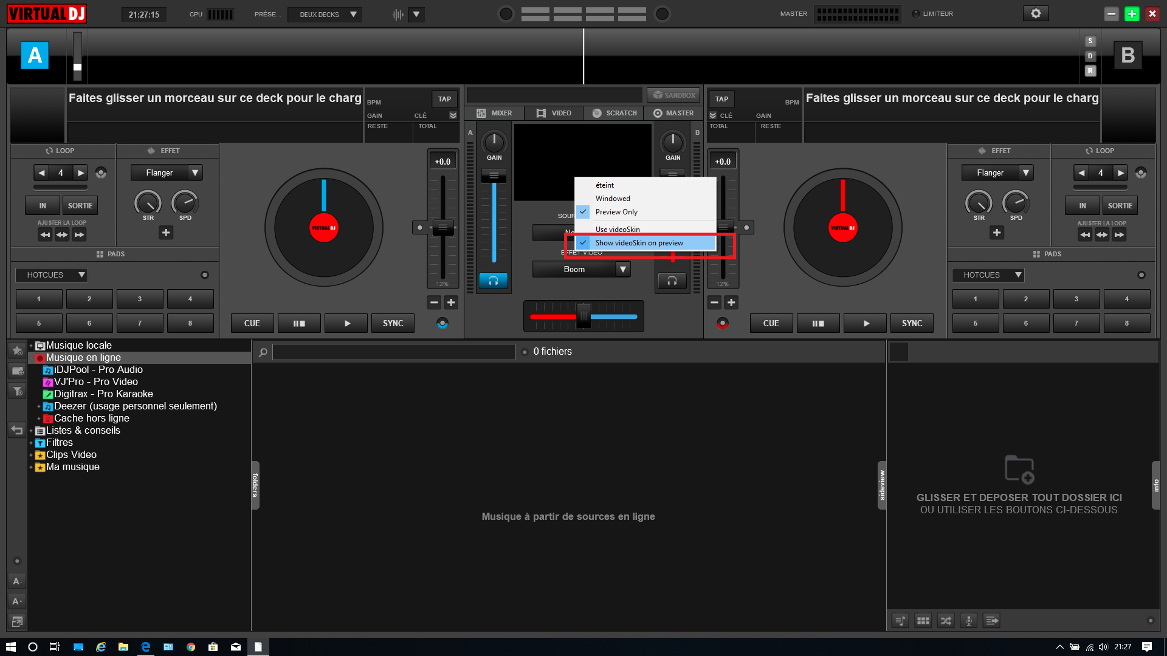Toggle Preview Only option
This screenshot has width=1167, height=656.
[645, 212]
